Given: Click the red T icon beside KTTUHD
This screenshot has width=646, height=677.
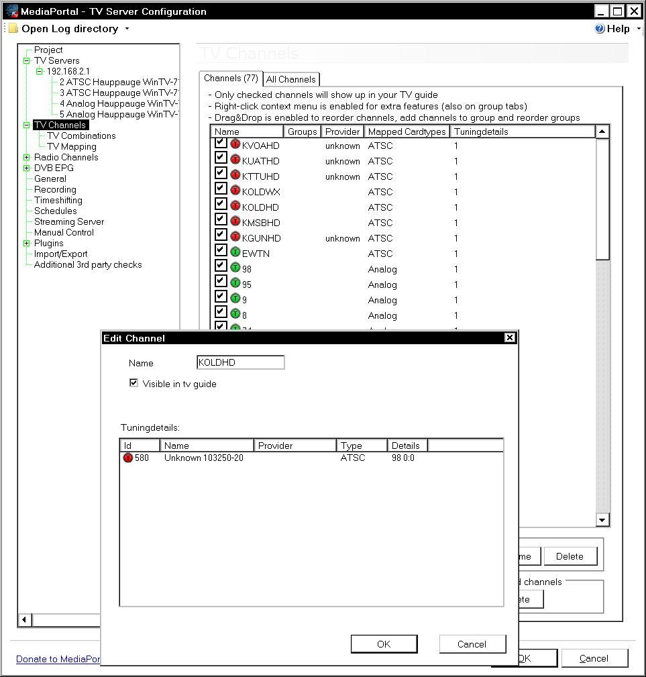Looking at the screenshot, I should tap(235, 175).
